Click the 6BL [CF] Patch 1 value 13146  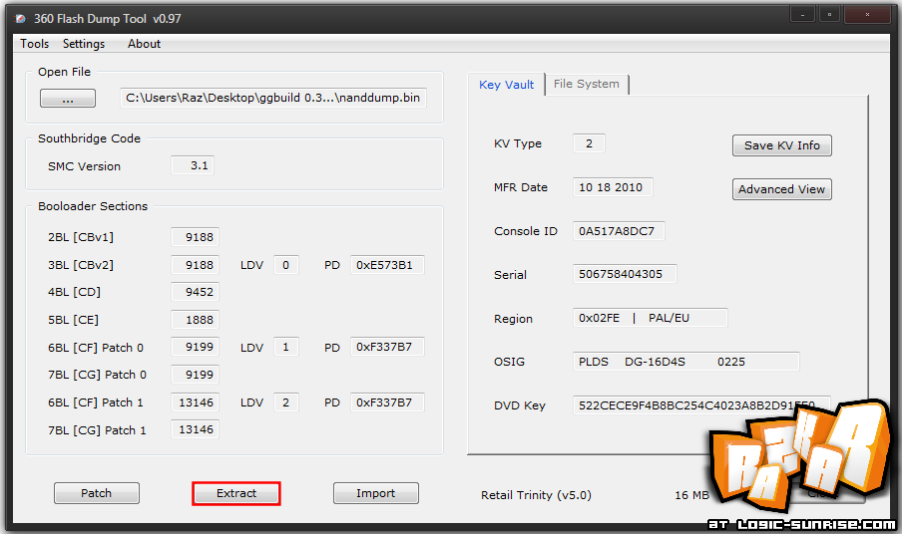click(x=195, y=402)
